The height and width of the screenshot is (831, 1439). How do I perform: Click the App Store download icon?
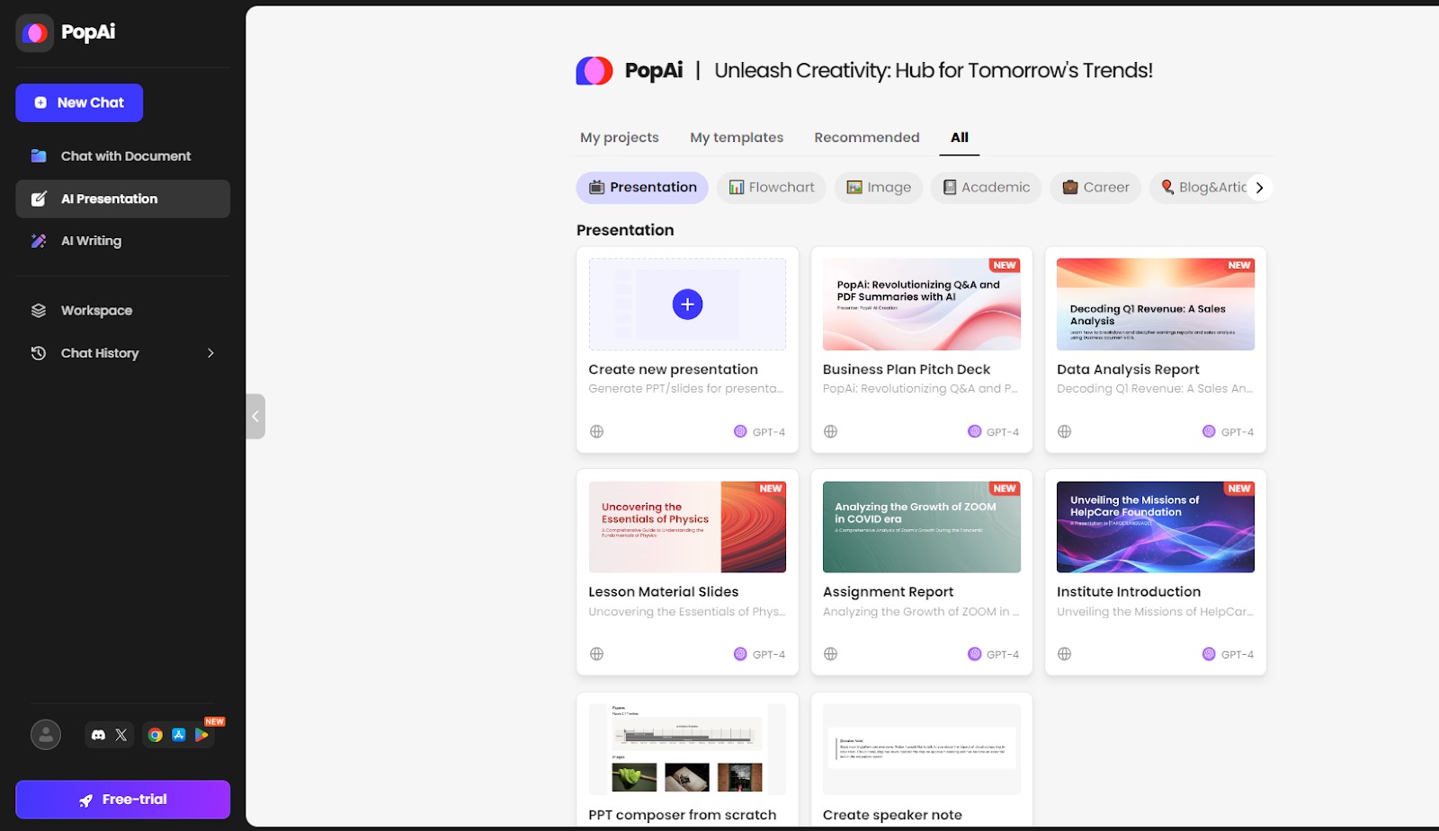coord(179,735)
